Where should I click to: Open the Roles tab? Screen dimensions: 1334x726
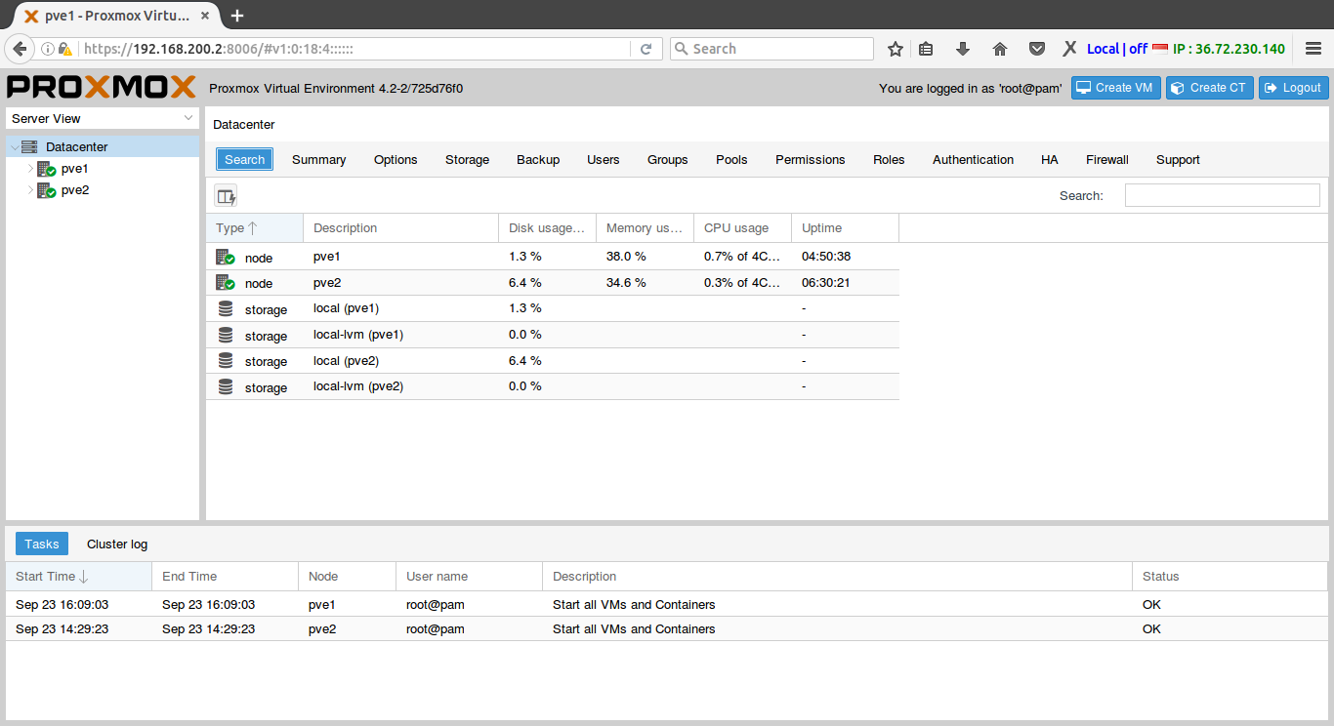pyautogui.click(x=889, y=160)
